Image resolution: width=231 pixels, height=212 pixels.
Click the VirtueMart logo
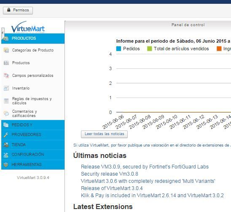click(28, 27)
